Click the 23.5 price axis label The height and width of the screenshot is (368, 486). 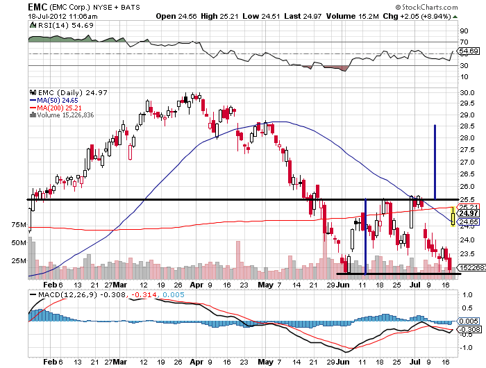[467, 253]
